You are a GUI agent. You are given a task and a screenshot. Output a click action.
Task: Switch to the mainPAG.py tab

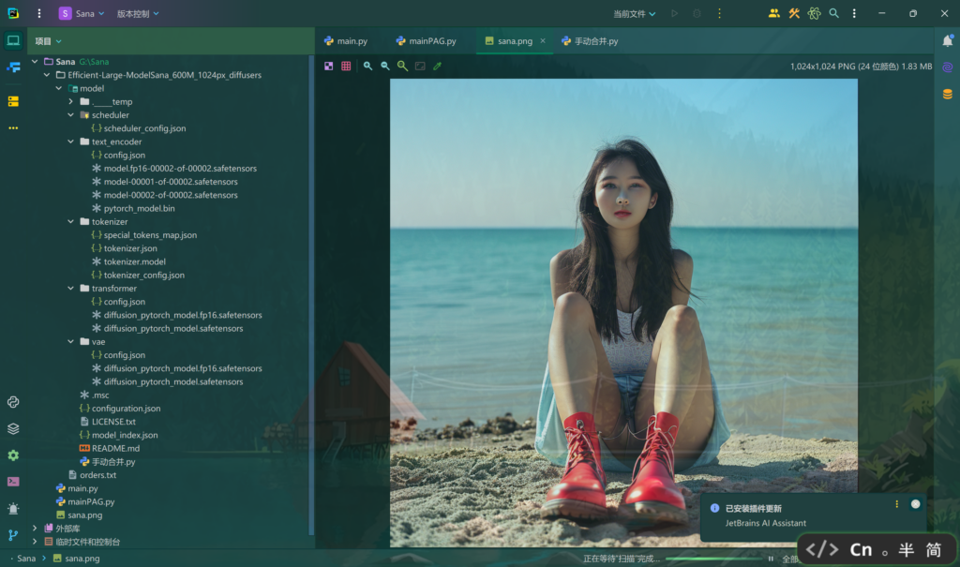point(426,41)
